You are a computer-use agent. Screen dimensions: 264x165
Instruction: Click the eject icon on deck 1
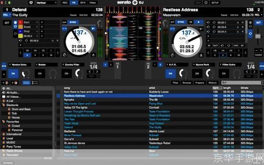[93, 55]
